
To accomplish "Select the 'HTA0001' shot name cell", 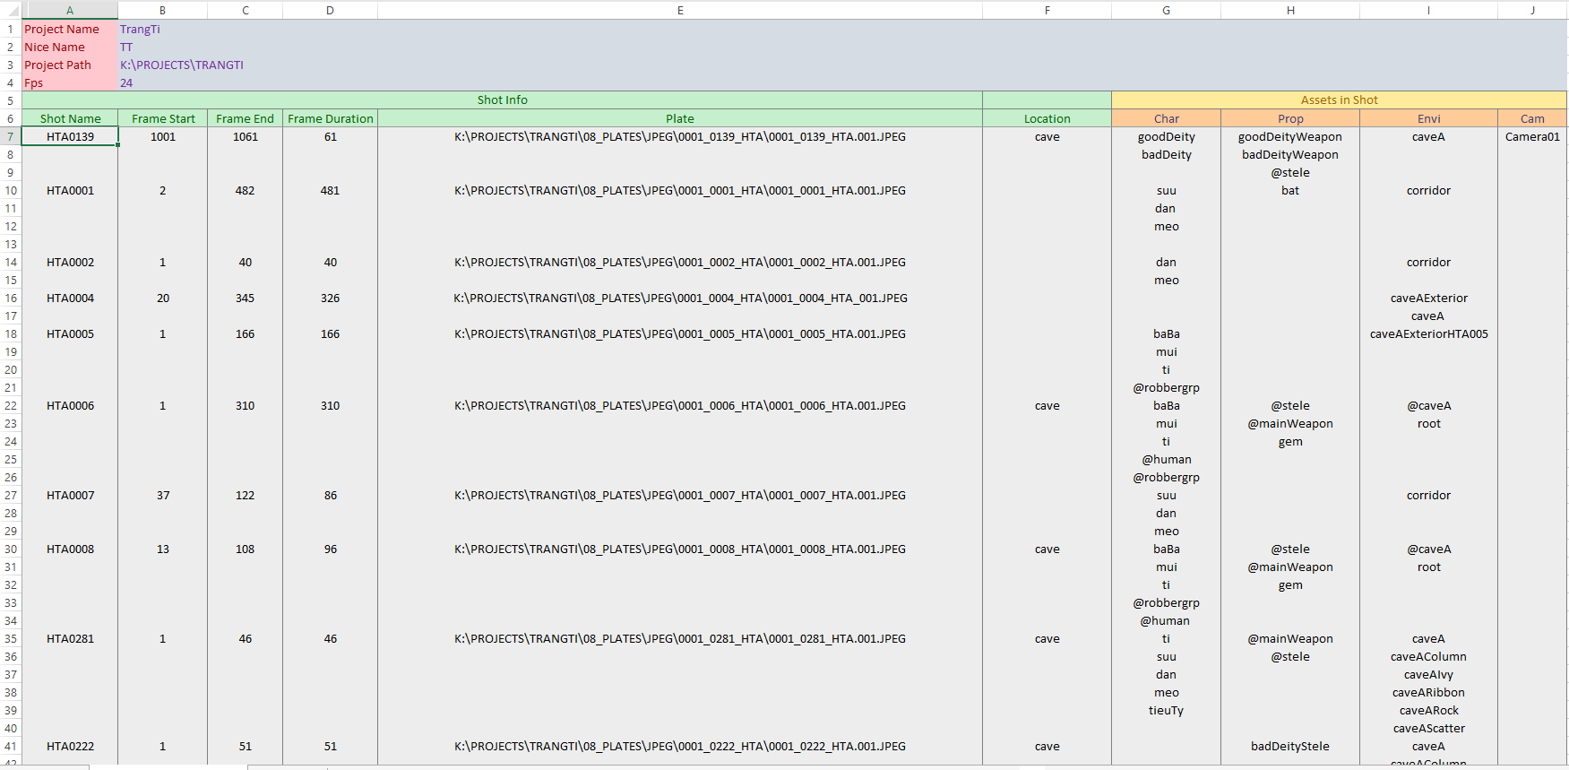I will pyautogui.click(x=70, y=190).
